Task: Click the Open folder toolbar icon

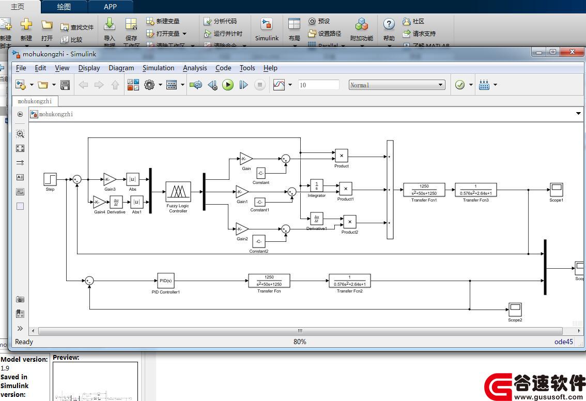Action: [x=43, y=85]
